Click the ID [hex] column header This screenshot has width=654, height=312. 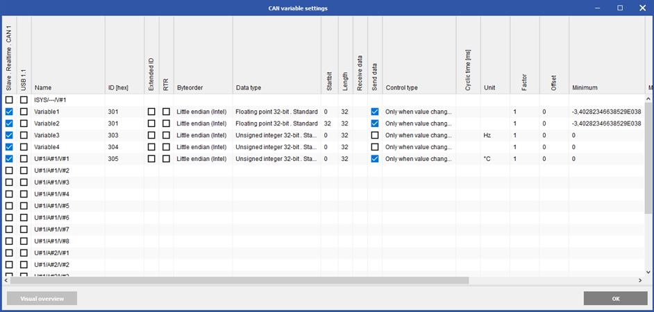tap(118, 88)
